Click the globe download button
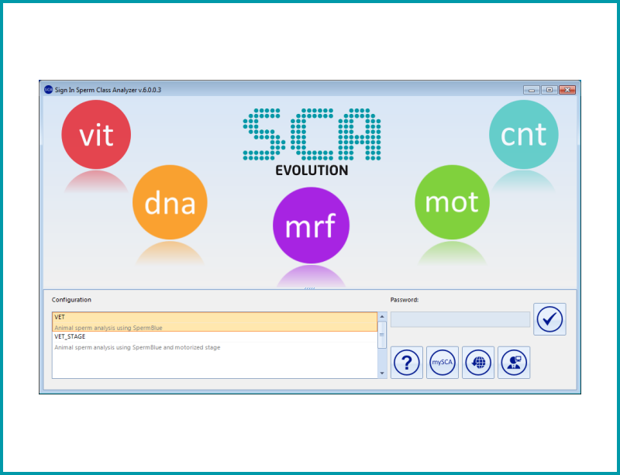 [x=478, y=363]
